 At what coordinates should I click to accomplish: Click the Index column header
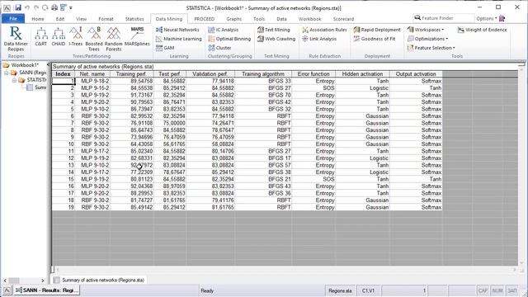pos(63,73)
